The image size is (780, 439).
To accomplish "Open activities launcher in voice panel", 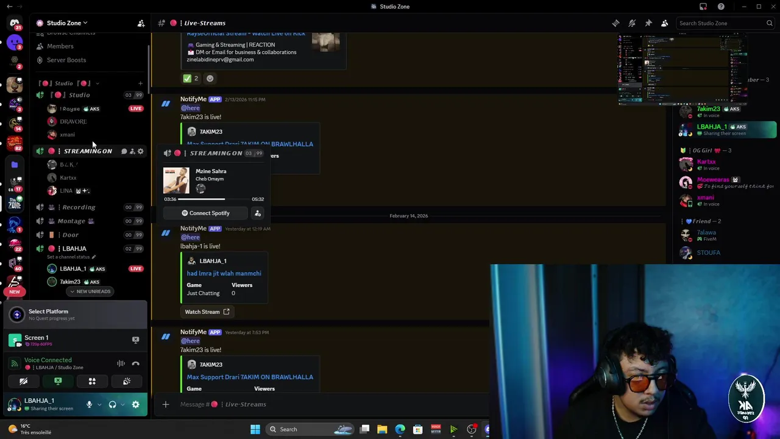I will [92, 381].
